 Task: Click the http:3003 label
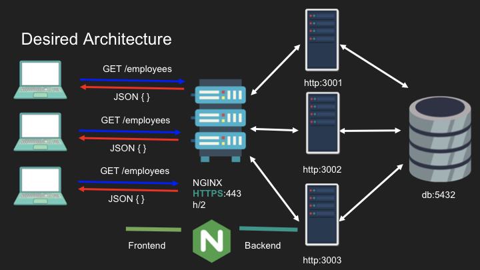(322, 260)
